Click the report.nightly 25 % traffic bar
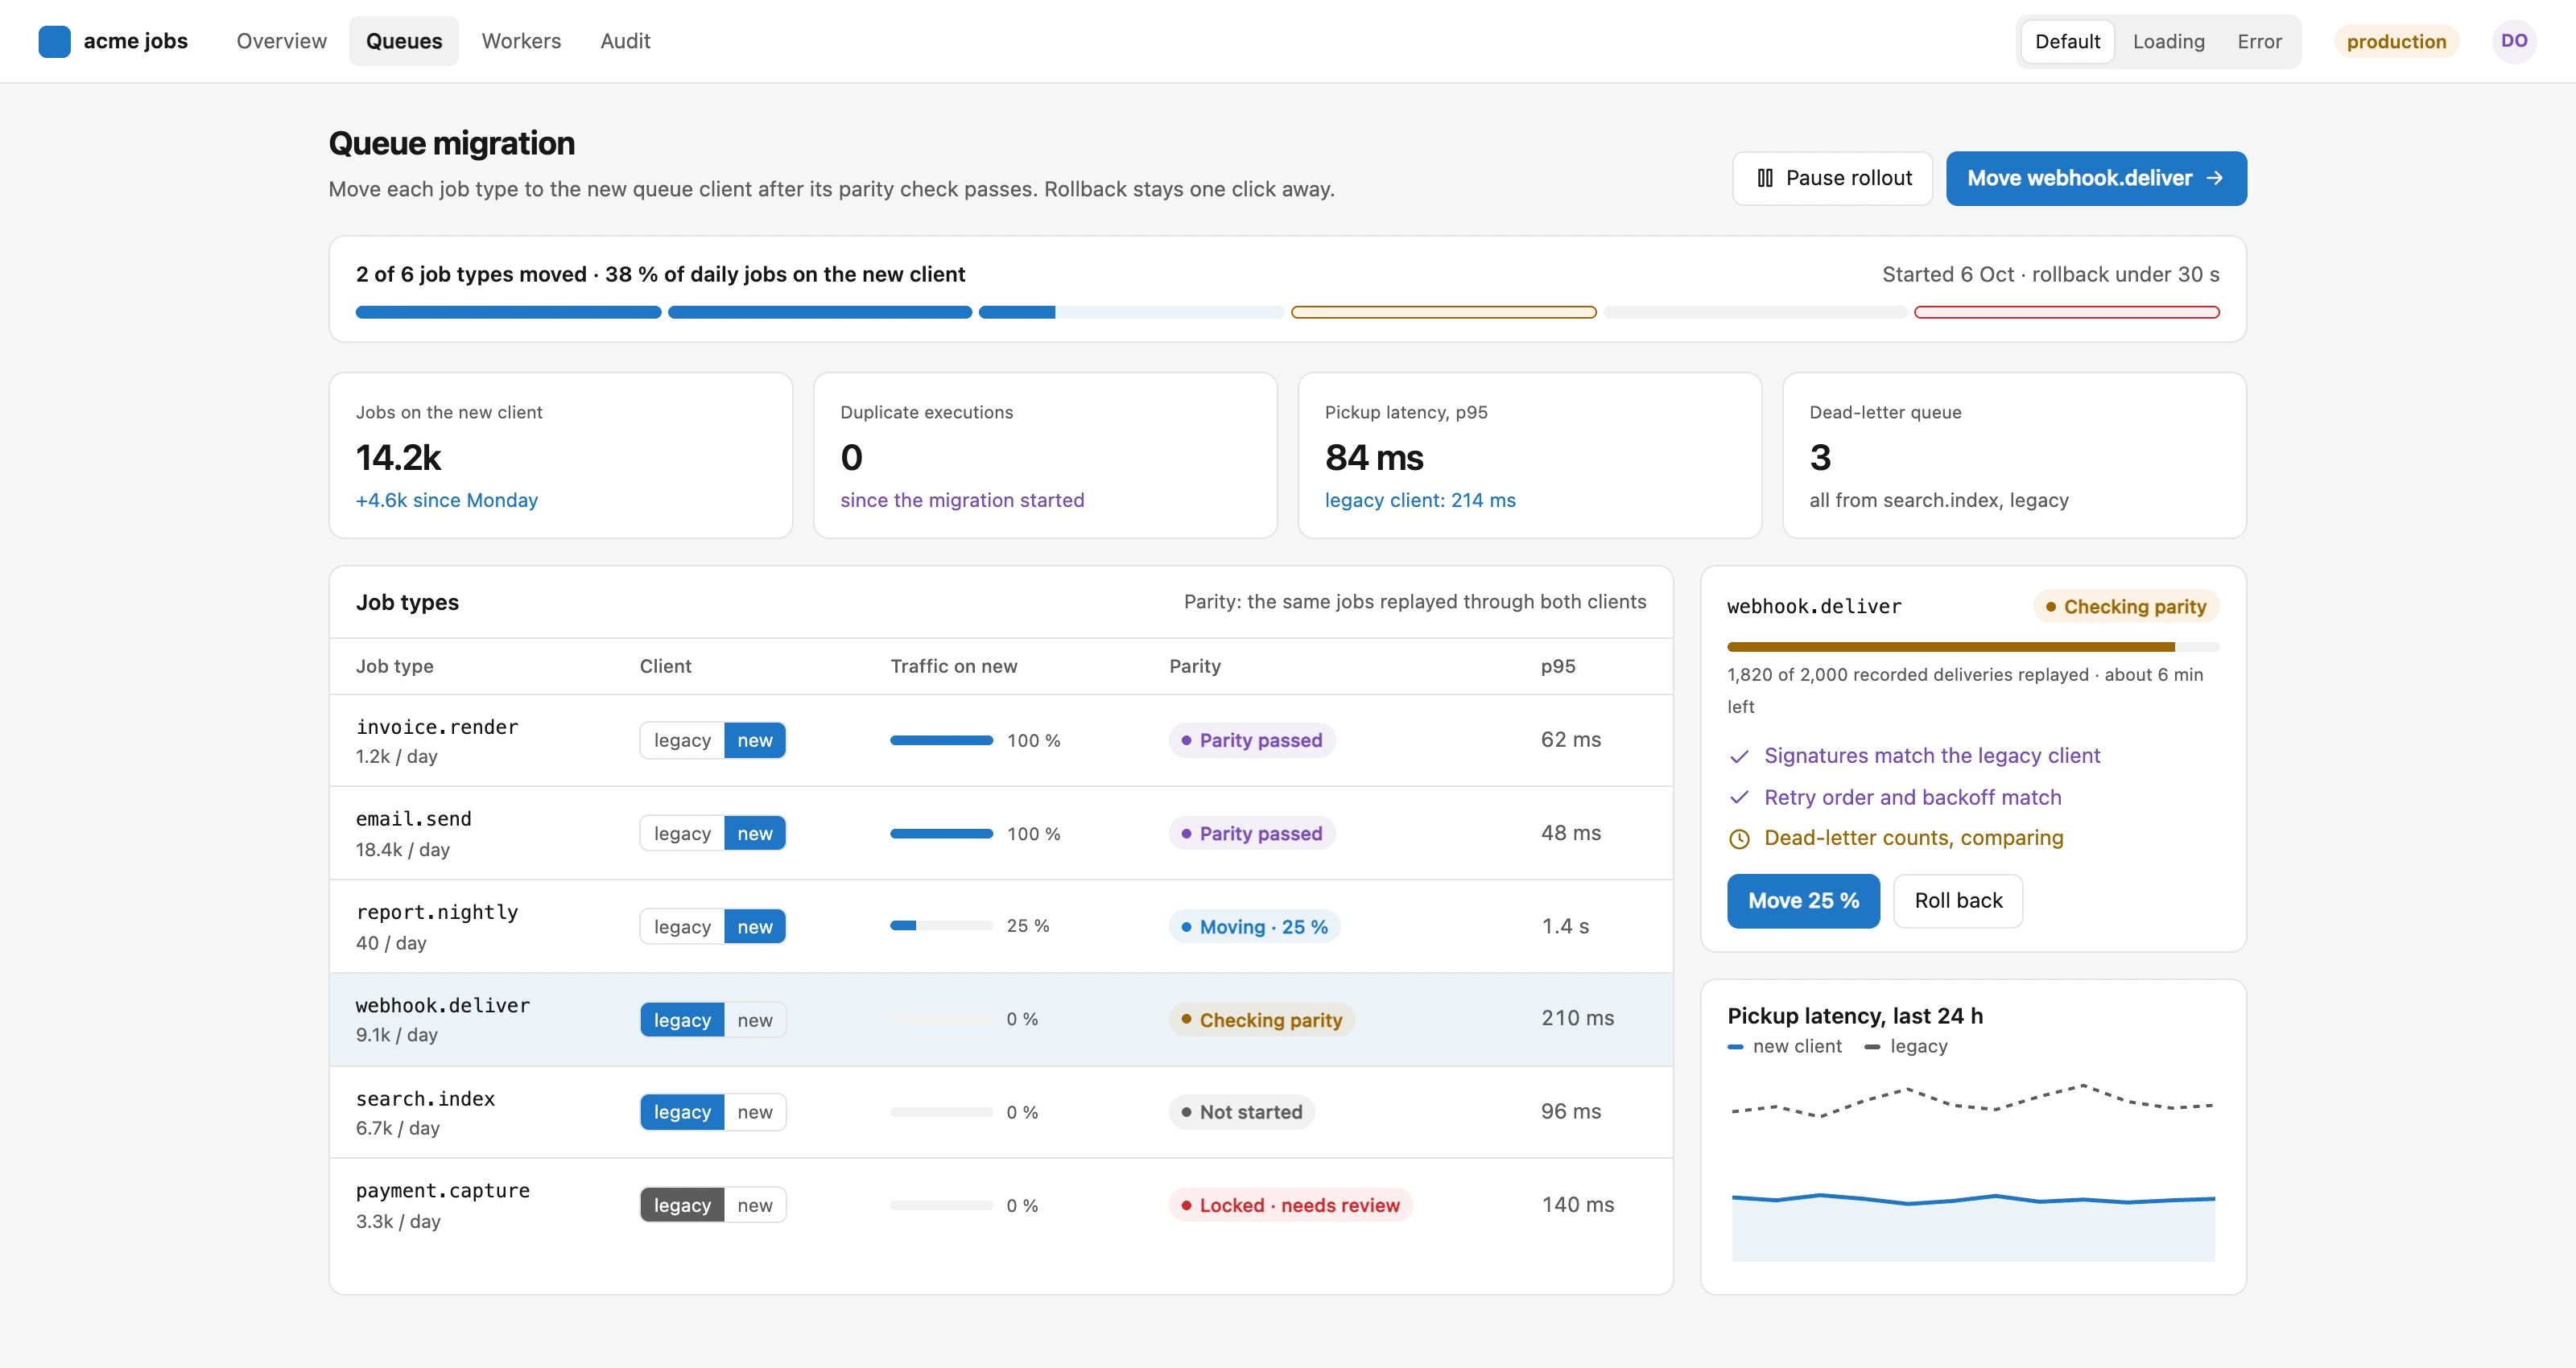 941,926
